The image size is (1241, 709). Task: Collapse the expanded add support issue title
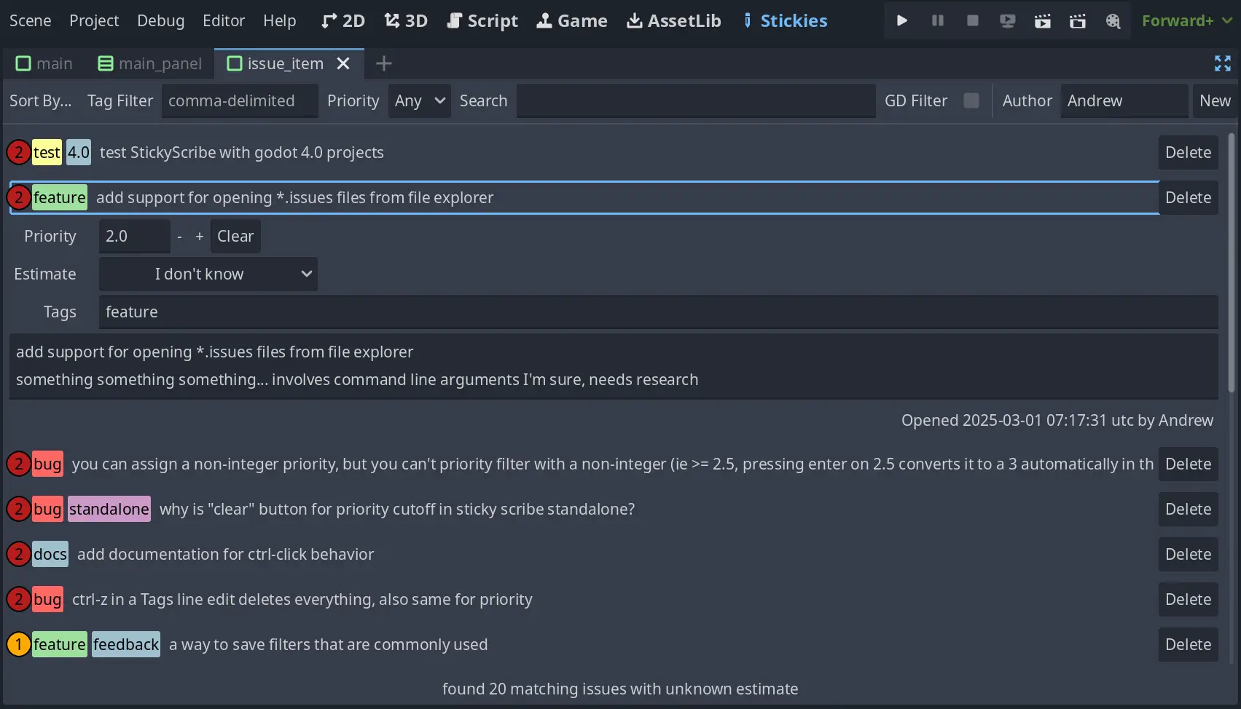(294, 197)
